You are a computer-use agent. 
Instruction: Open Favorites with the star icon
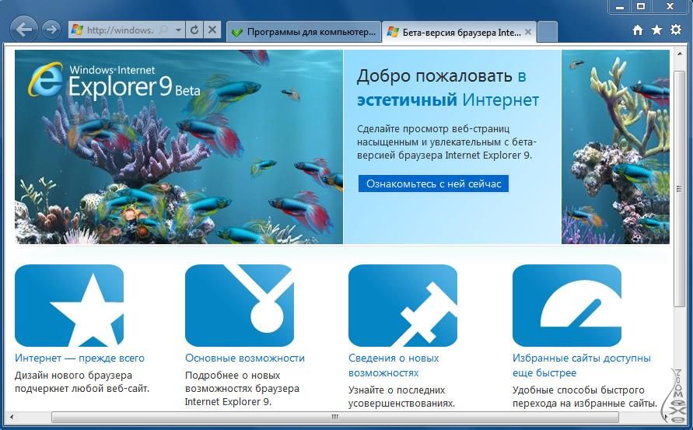(656, 30)
